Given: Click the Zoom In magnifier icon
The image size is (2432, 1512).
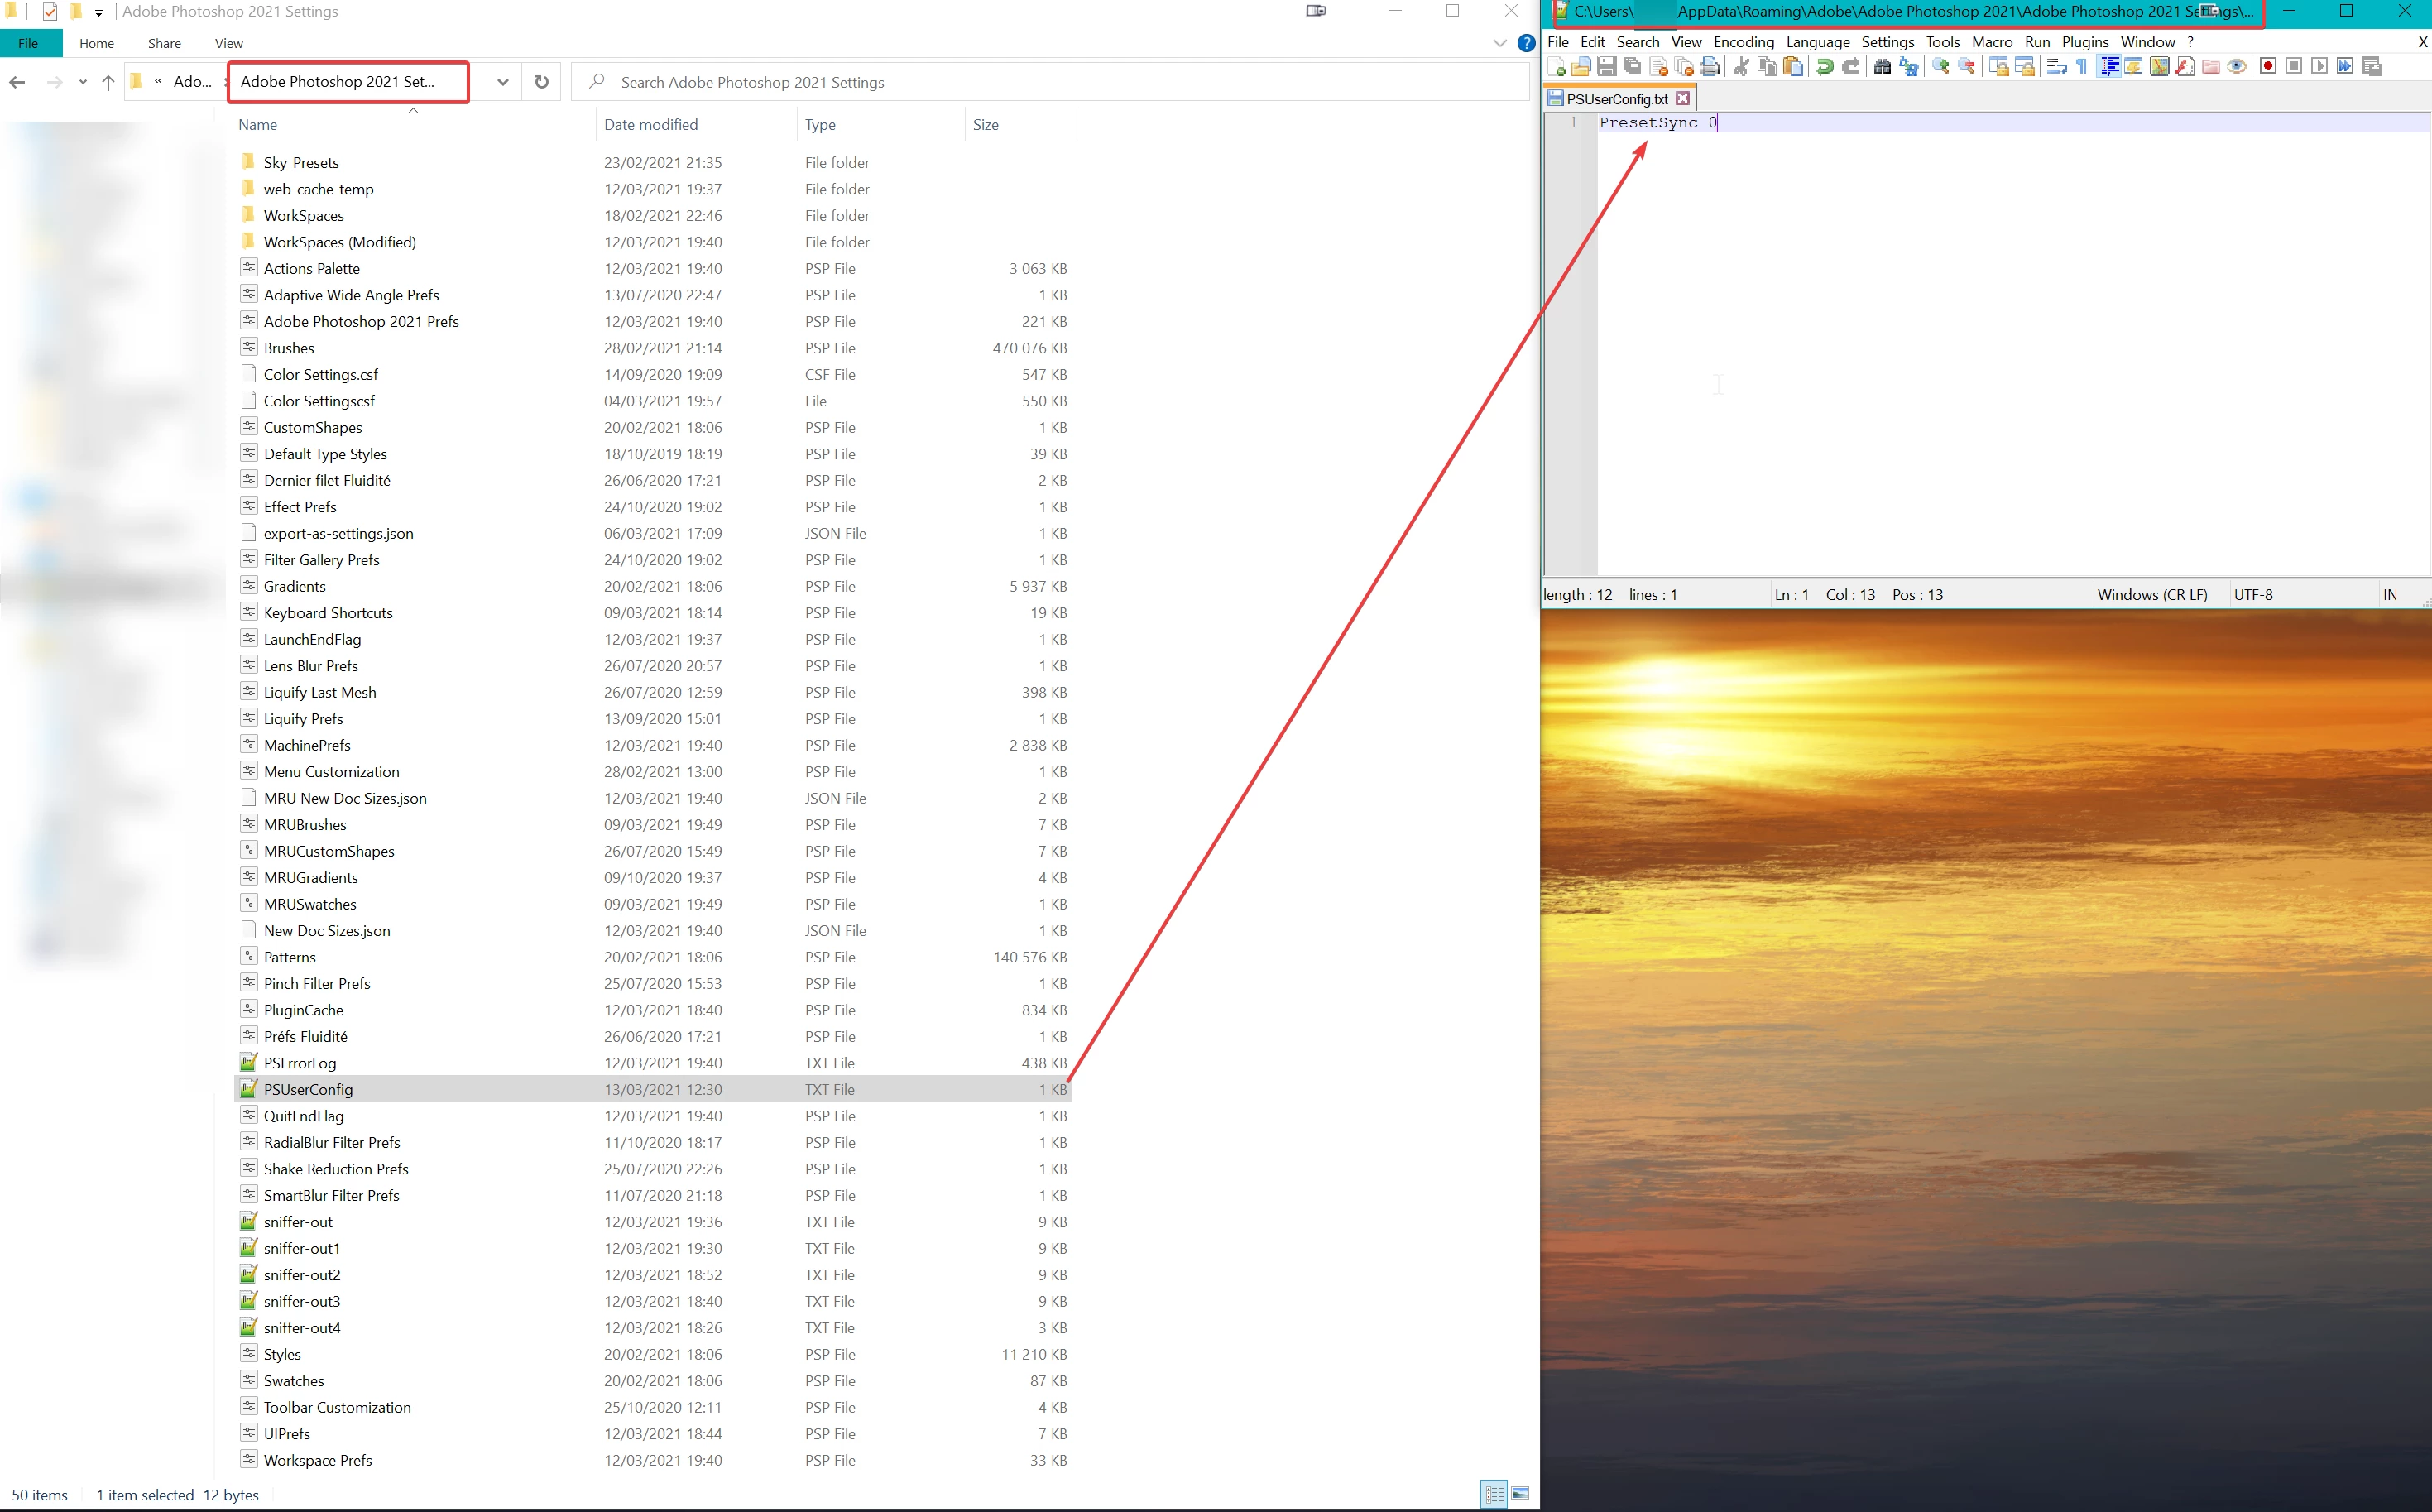Looking at the screenshot, I should [1940, 67].
